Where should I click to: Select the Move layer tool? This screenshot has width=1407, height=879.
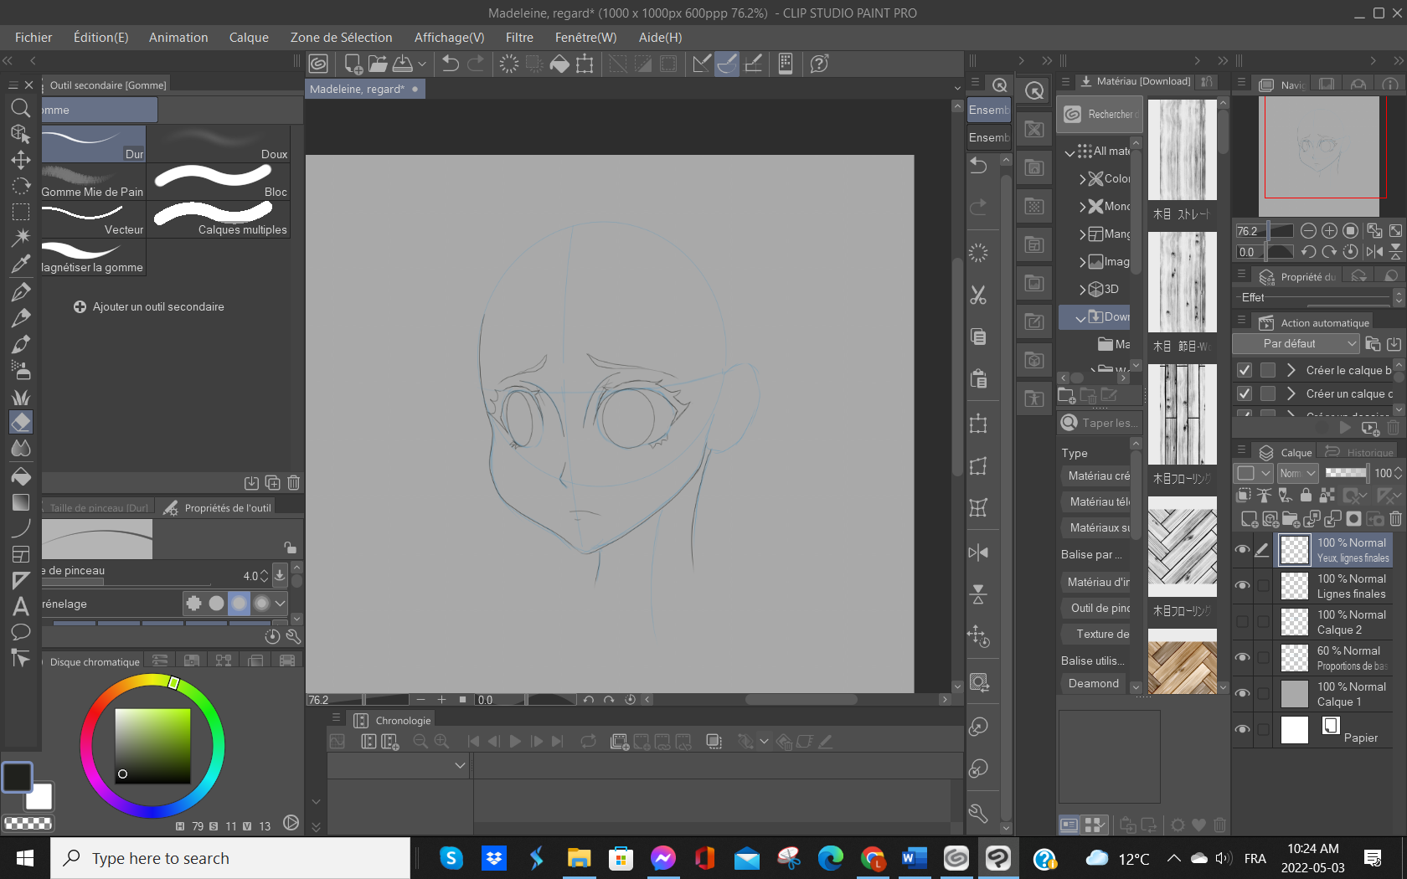point(21,159)
